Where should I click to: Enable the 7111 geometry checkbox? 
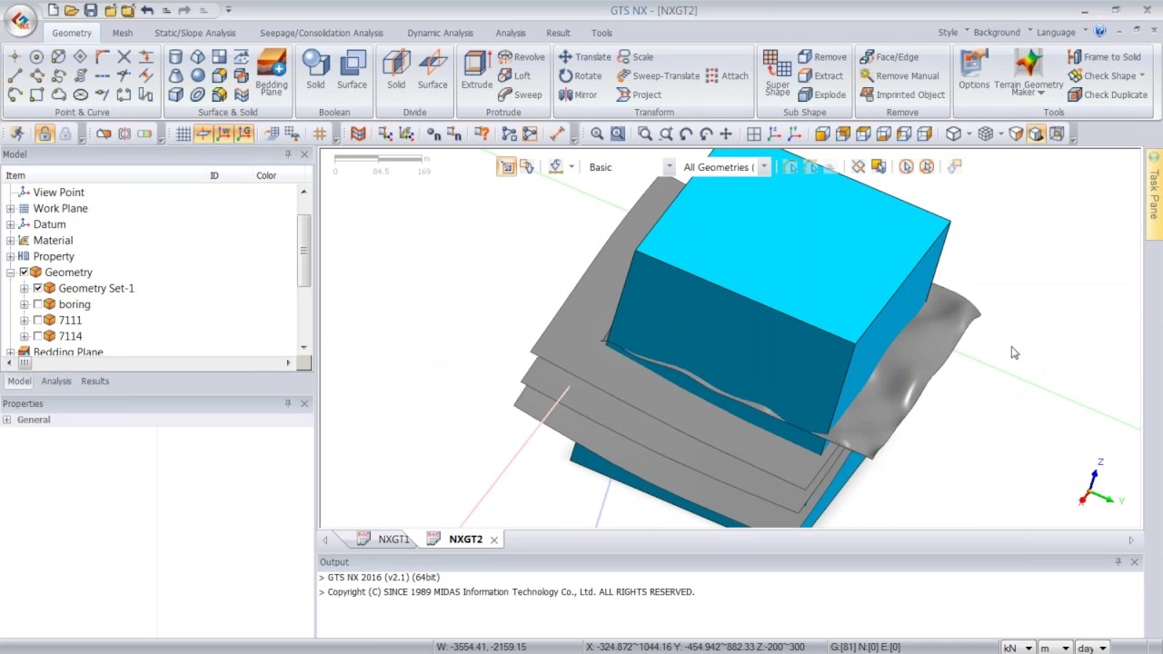(38, 320)
